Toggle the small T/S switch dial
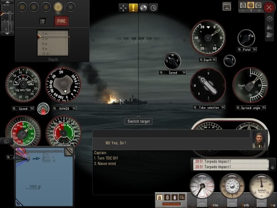The width and height of the screenshot is (277, 208). pos(229,61)
